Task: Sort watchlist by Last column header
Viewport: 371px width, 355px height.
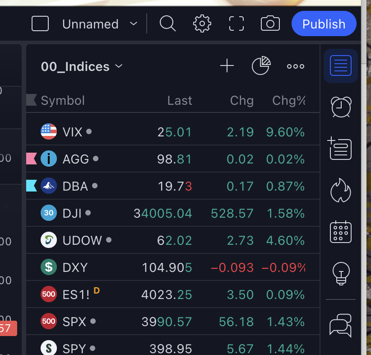Action: pos(180,100)
